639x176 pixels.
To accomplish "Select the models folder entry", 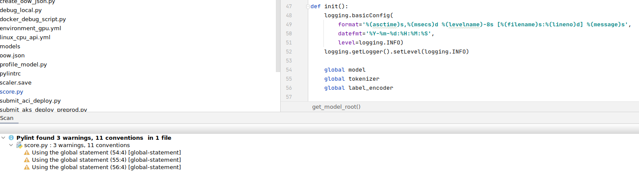I will coord(10,46).
